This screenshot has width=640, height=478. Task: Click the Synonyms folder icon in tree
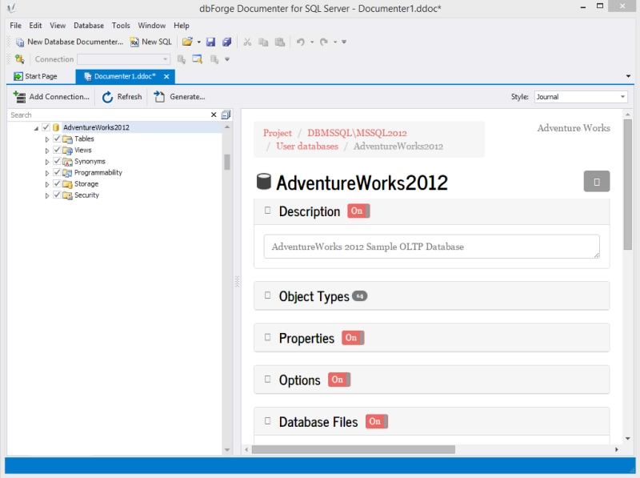pos(67,162)
